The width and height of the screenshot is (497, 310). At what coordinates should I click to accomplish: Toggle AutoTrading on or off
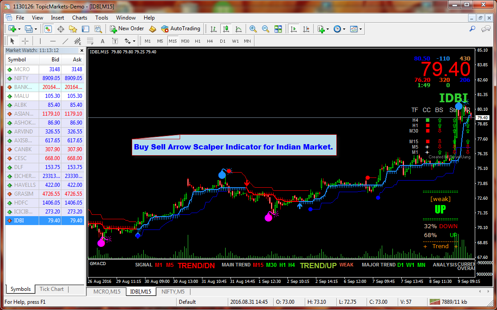[x=177, y=28]
